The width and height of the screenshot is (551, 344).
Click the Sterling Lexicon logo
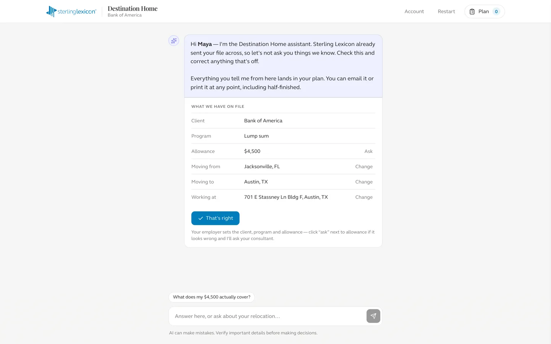[71, 11]
